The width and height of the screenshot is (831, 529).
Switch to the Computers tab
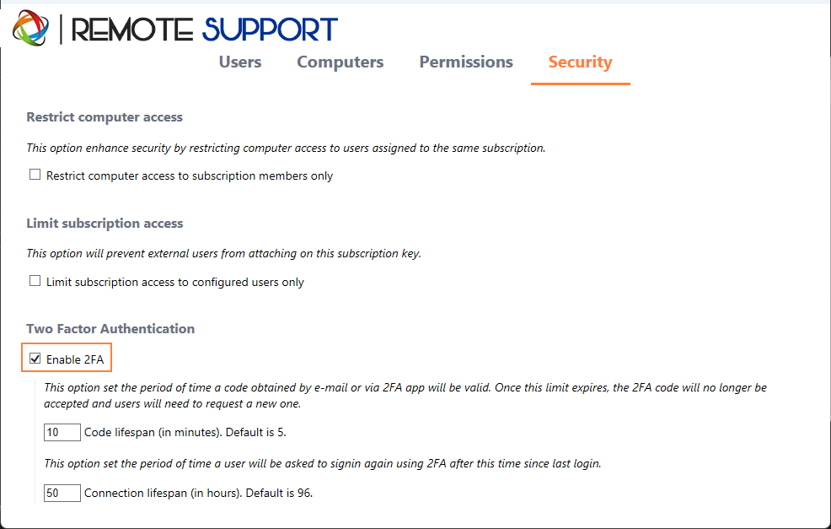click(340, 62)
